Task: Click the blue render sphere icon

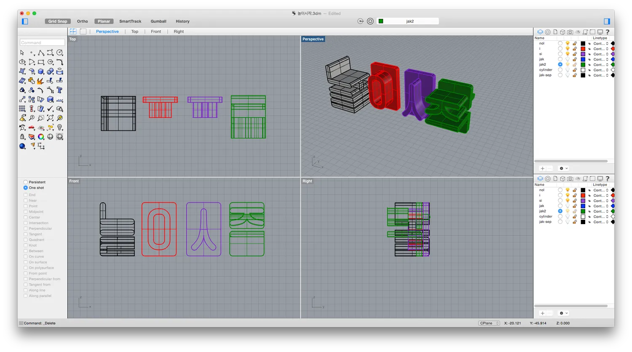Action: click(x=22, y=146)
